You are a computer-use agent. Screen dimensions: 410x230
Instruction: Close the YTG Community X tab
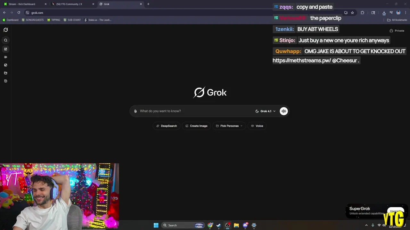tap(93, 4)
